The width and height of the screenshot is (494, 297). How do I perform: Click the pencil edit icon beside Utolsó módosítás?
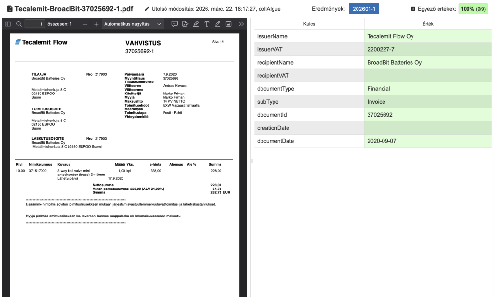click(147, 9)
